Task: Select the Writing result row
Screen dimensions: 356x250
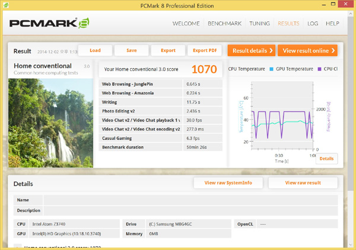Action: (161, 102)
